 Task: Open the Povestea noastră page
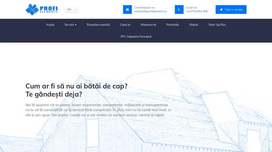point(98,25)
